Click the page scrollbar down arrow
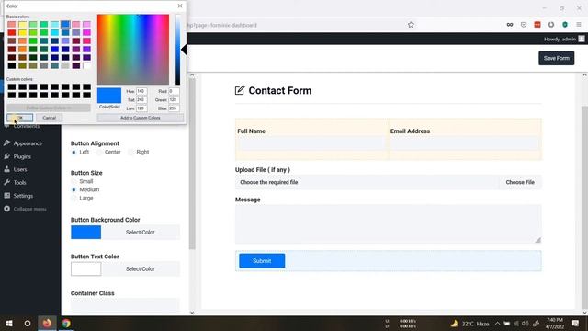The height and width of the screenshot is (331, 588). 584,313
